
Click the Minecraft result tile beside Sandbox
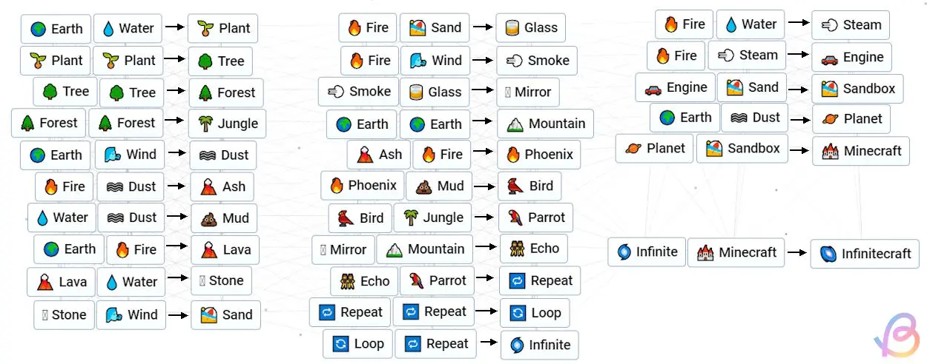pyautogui.click(x=861, y=151)
